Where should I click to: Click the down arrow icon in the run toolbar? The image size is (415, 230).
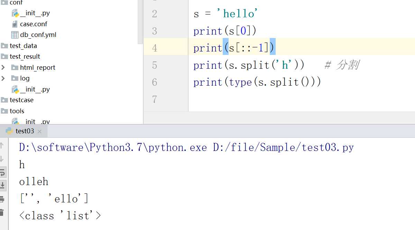click(x=2, y=159)
